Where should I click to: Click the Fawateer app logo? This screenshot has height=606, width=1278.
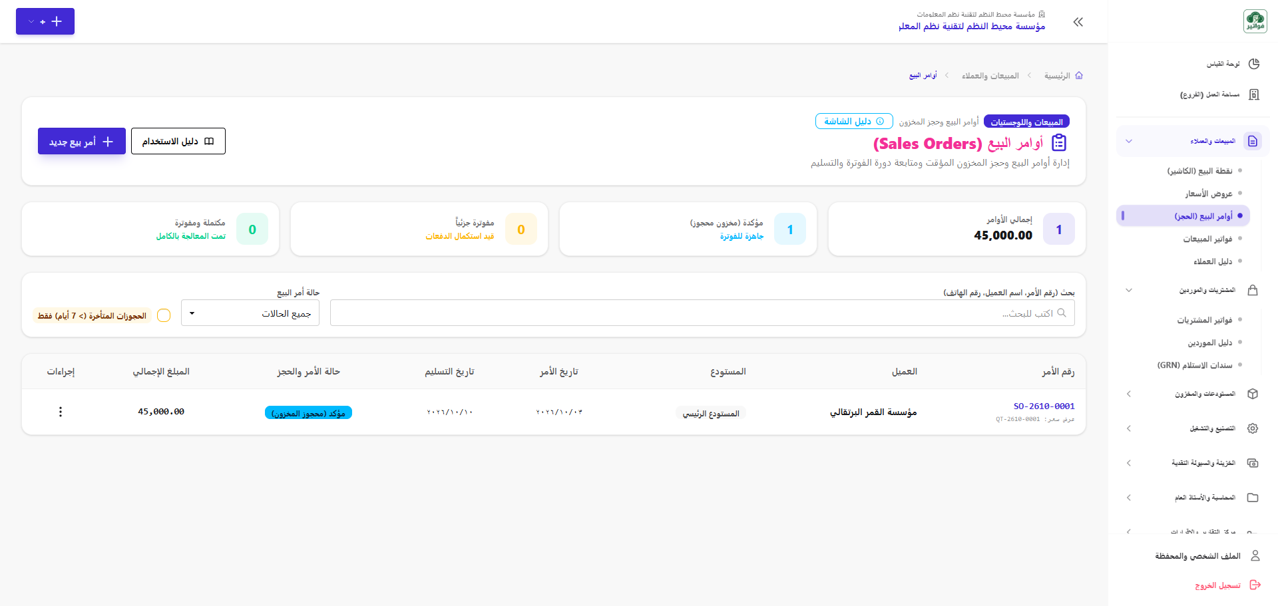1255,21
